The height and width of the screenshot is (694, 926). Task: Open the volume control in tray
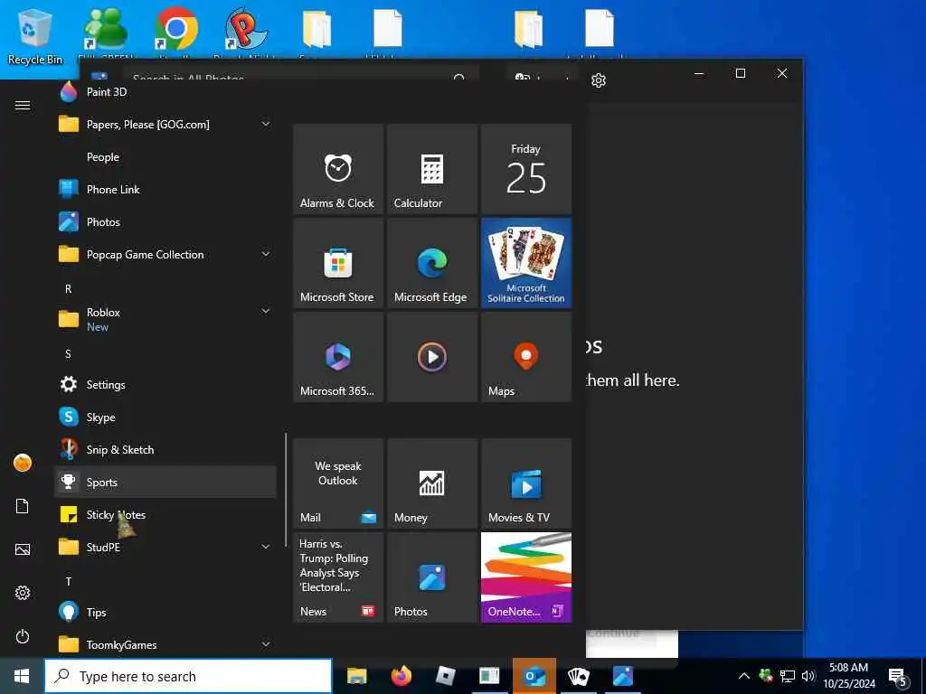coord(808,676)
